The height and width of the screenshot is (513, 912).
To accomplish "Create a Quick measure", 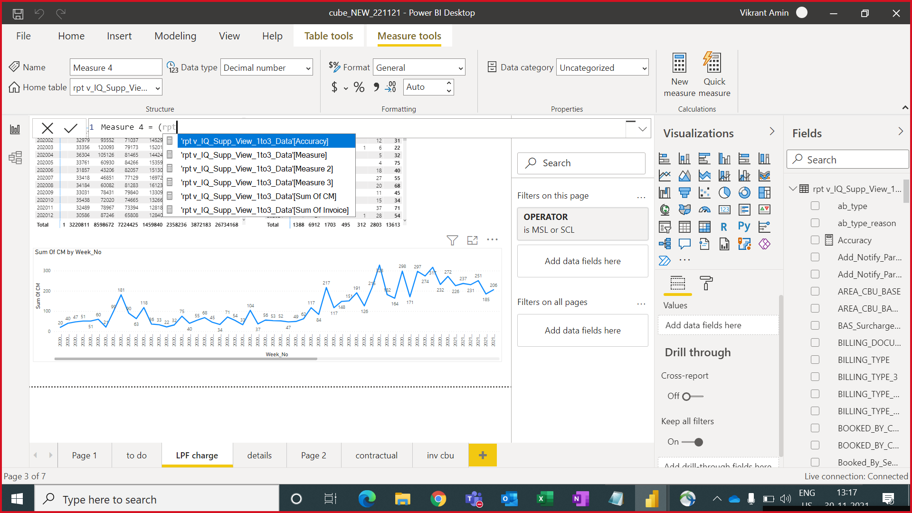I will tap(714, 75).
